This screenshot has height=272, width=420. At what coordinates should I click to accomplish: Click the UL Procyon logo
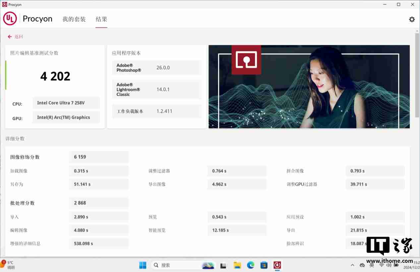coord(10,19)
